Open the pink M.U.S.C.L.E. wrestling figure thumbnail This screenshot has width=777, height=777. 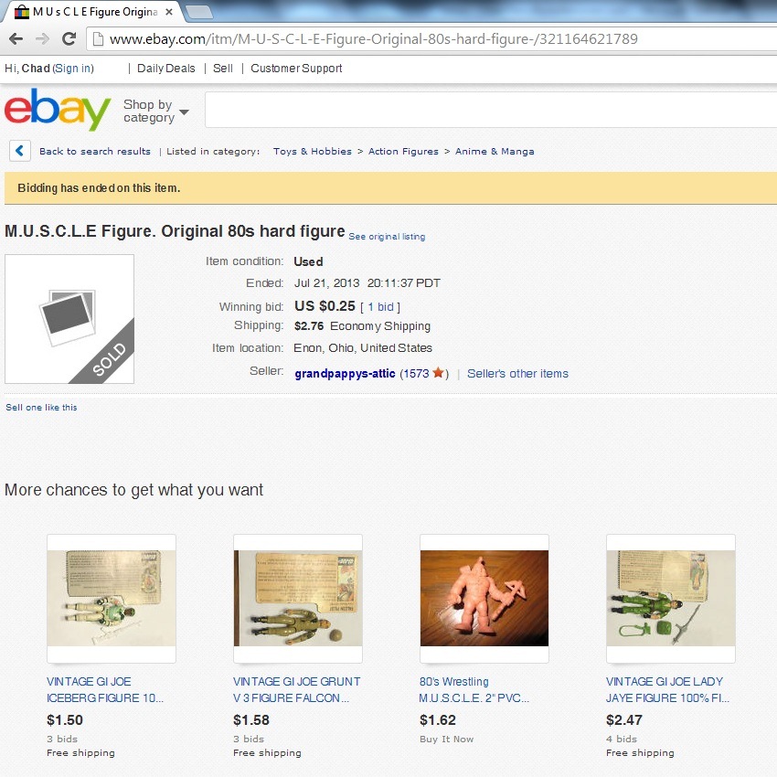click(x=484, y=598)
